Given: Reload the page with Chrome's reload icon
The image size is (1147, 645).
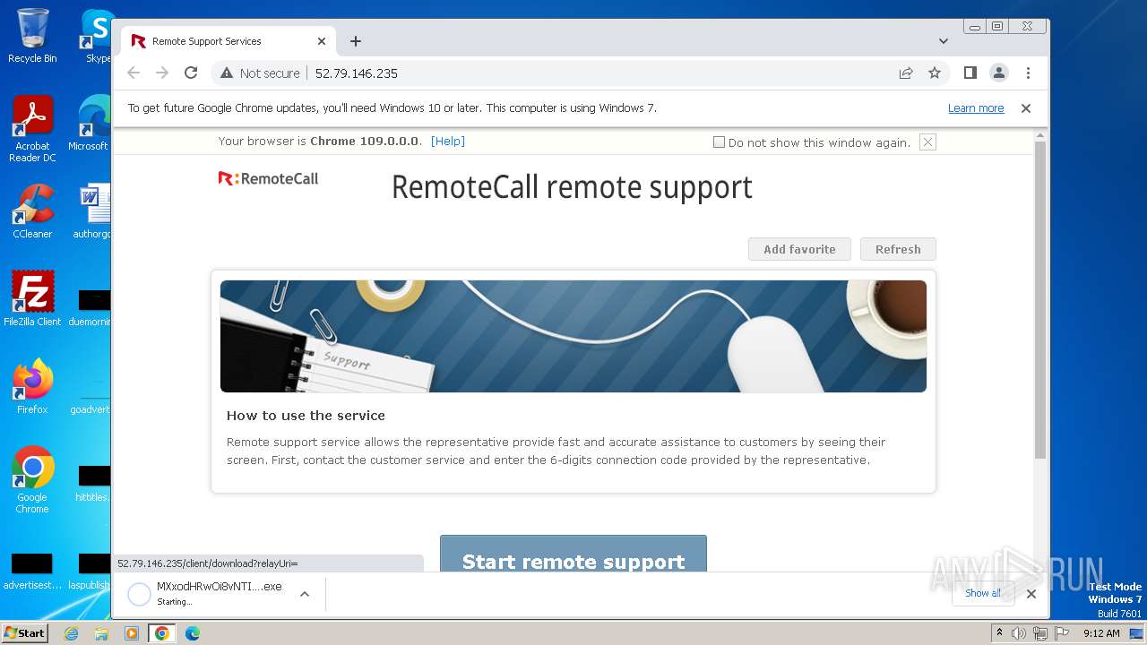Looking at the screenshot, I should (x=190, y=73).
